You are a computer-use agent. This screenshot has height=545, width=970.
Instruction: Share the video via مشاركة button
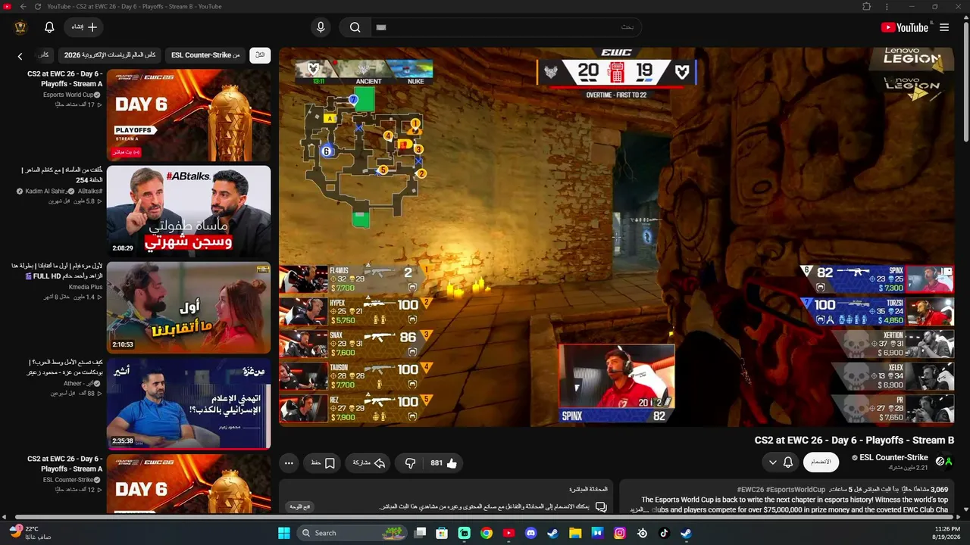coord(369,462)
